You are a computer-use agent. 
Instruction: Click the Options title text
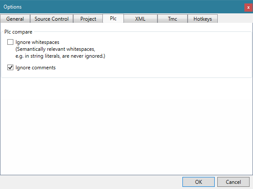point(12,7)
